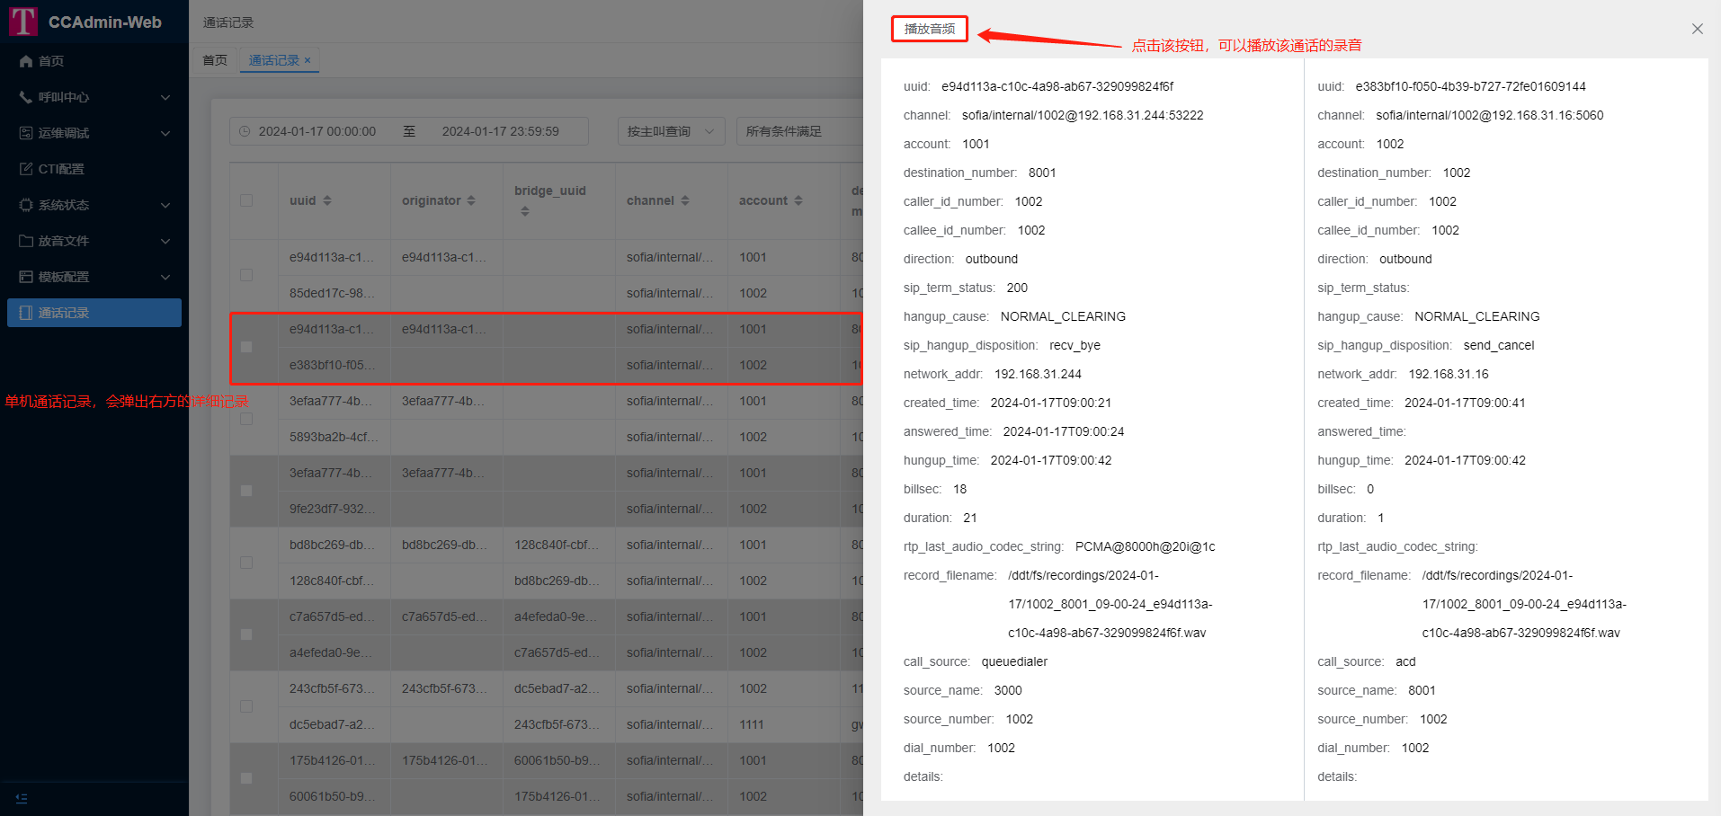
Task: Click the CCAdmin-Web T logo icon
Action: (22, 22)
